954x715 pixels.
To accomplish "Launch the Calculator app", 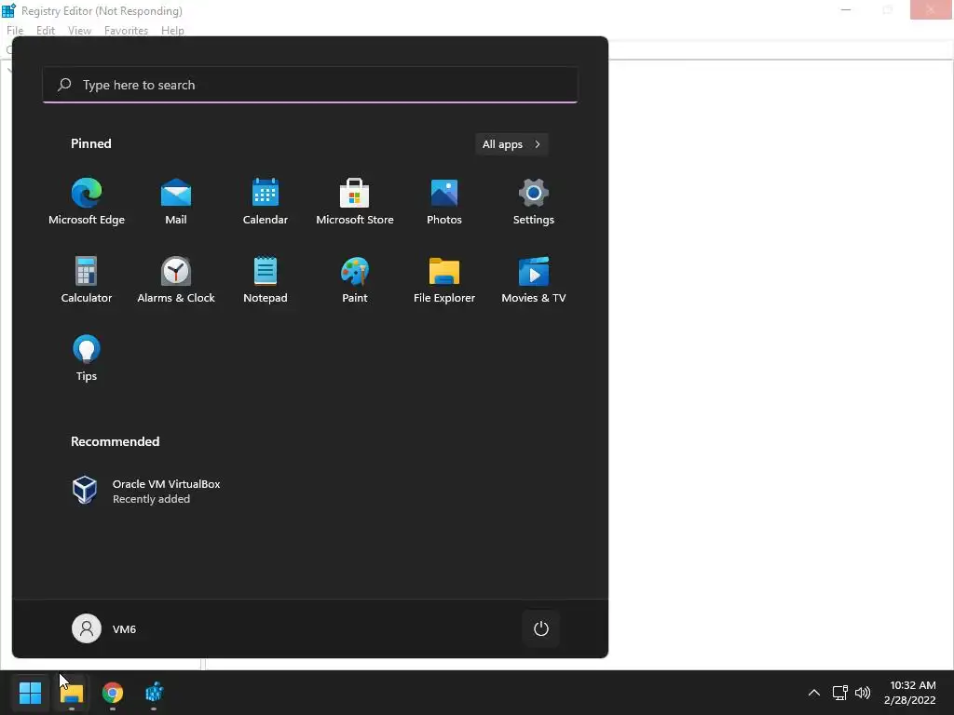I will click(87, 280).
